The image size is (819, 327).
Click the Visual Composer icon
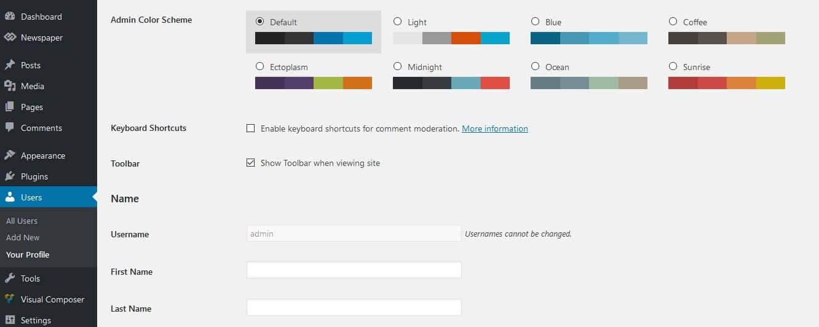[10, 299]
